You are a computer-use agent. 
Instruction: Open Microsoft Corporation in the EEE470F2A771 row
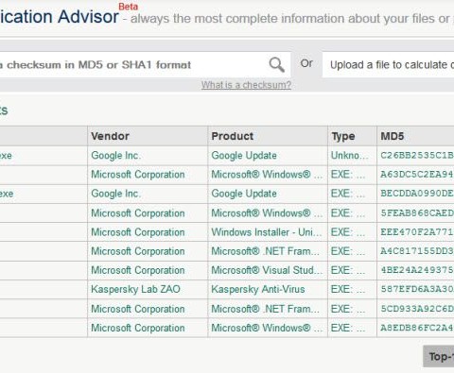(138, 232)
